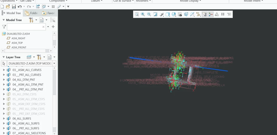Clear the Model Tree search field
The height and width of the screenshot is (135, 277).
coord(43,27)
